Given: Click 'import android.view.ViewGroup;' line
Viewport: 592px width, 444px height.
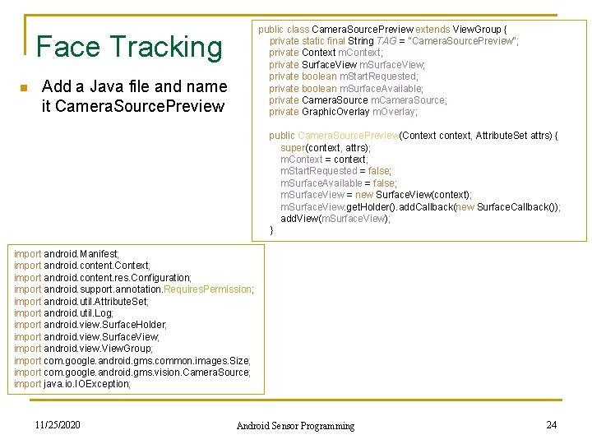Looking at the screenshot, I should (83, 349).
